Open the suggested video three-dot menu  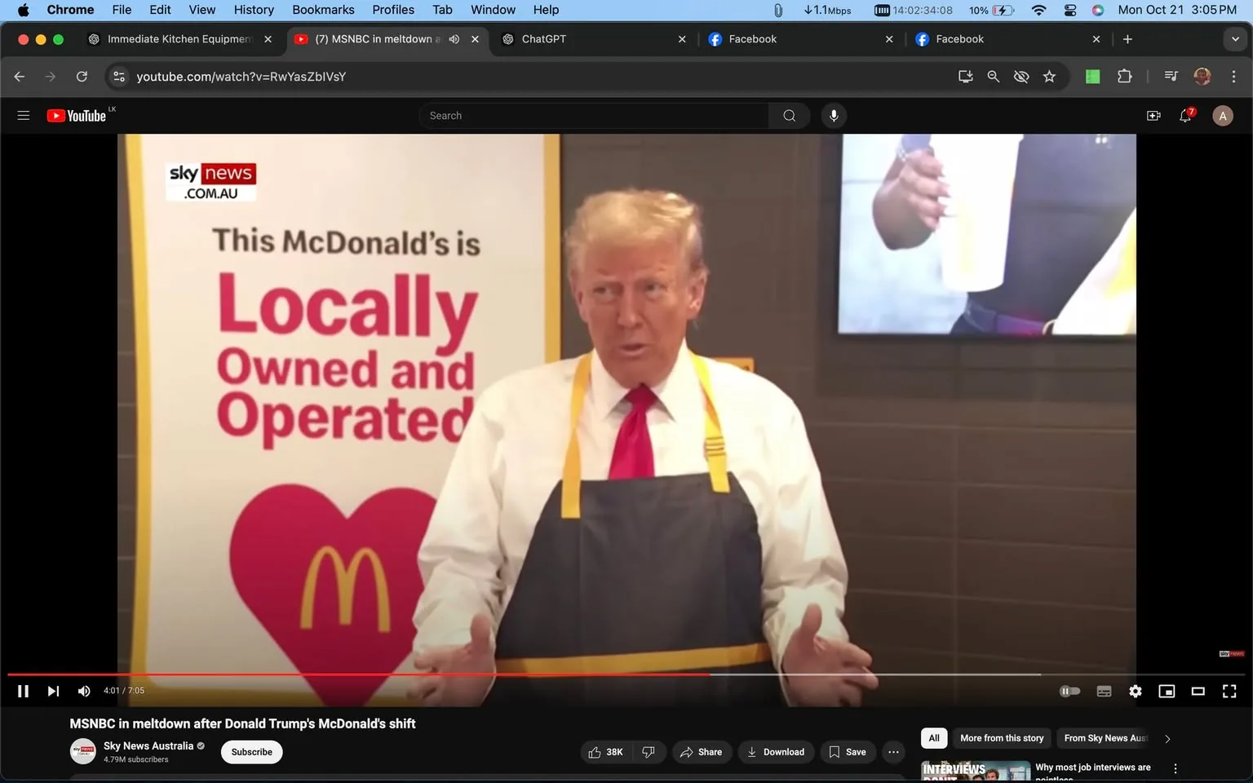1174,768
